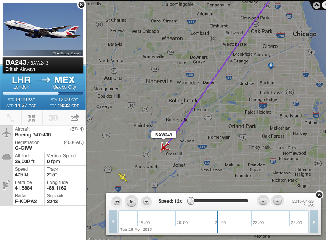This screenshot has height=240, width=326.
Task: Select the yellow aircraft near Shorewood
Action: 122,177
